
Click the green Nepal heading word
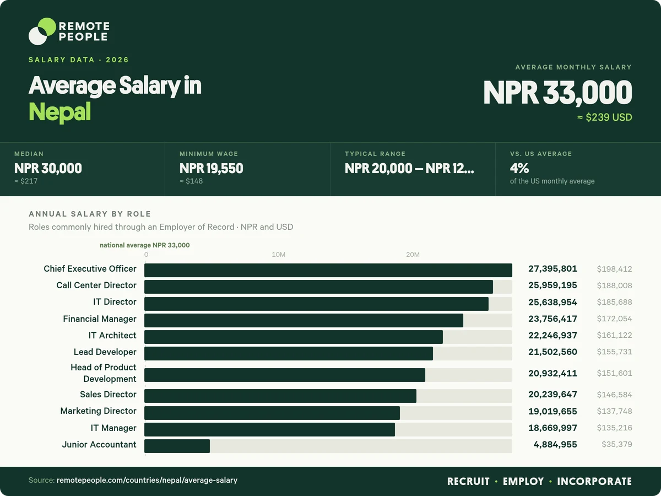click(59, 112)
